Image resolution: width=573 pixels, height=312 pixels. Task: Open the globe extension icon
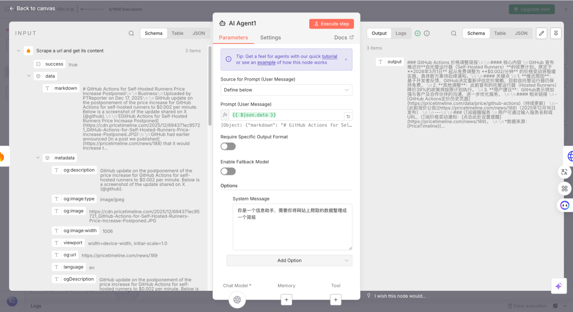click(569, 156)
